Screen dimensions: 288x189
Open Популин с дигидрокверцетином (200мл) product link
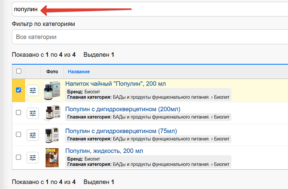click(x=123, y=109)
